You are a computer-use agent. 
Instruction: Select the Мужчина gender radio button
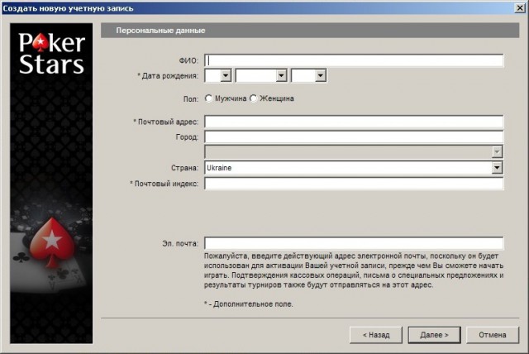(208, 98)
